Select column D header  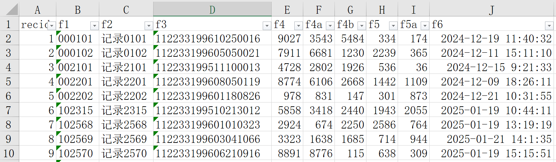click(212, 10)
